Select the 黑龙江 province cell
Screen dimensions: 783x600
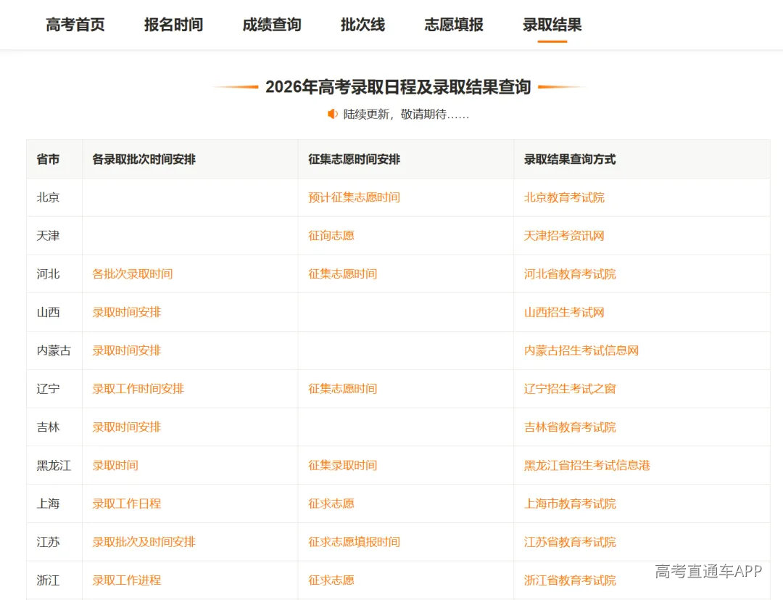tap(54, 465)
